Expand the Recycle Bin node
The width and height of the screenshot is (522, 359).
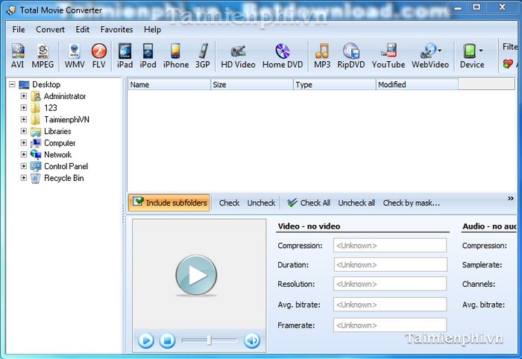pyautogui.click(x=24, y=178)
